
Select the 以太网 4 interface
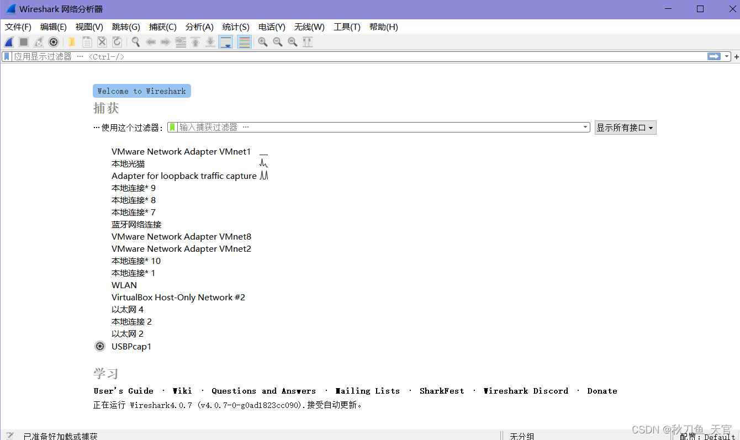(128, 310)
